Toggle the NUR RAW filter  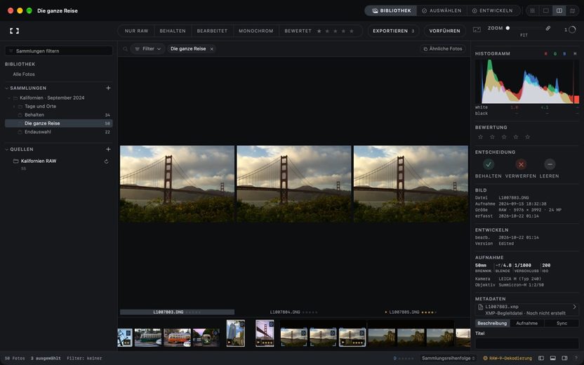(136, 31)
